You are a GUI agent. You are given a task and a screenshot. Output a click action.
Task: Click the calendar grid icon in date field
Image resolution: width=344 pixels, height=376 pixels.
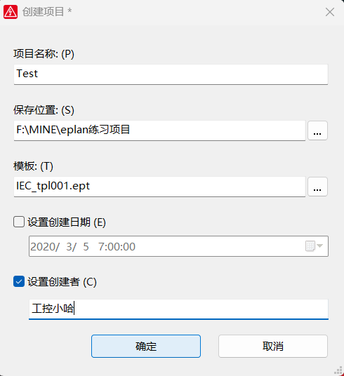310,246
